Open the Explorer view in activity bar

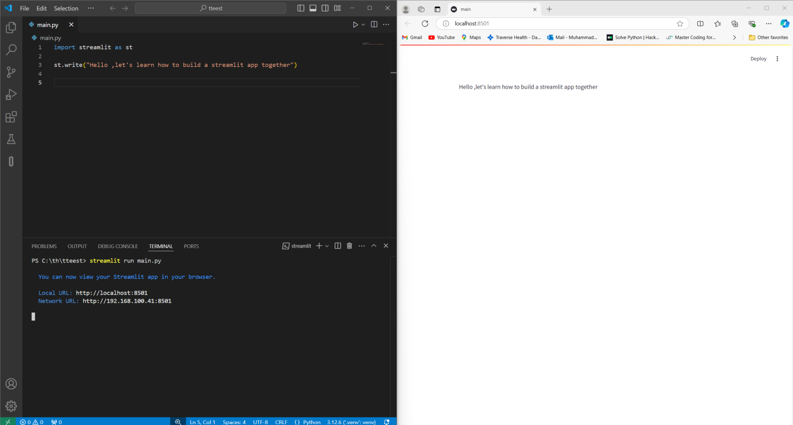(11, 28)
